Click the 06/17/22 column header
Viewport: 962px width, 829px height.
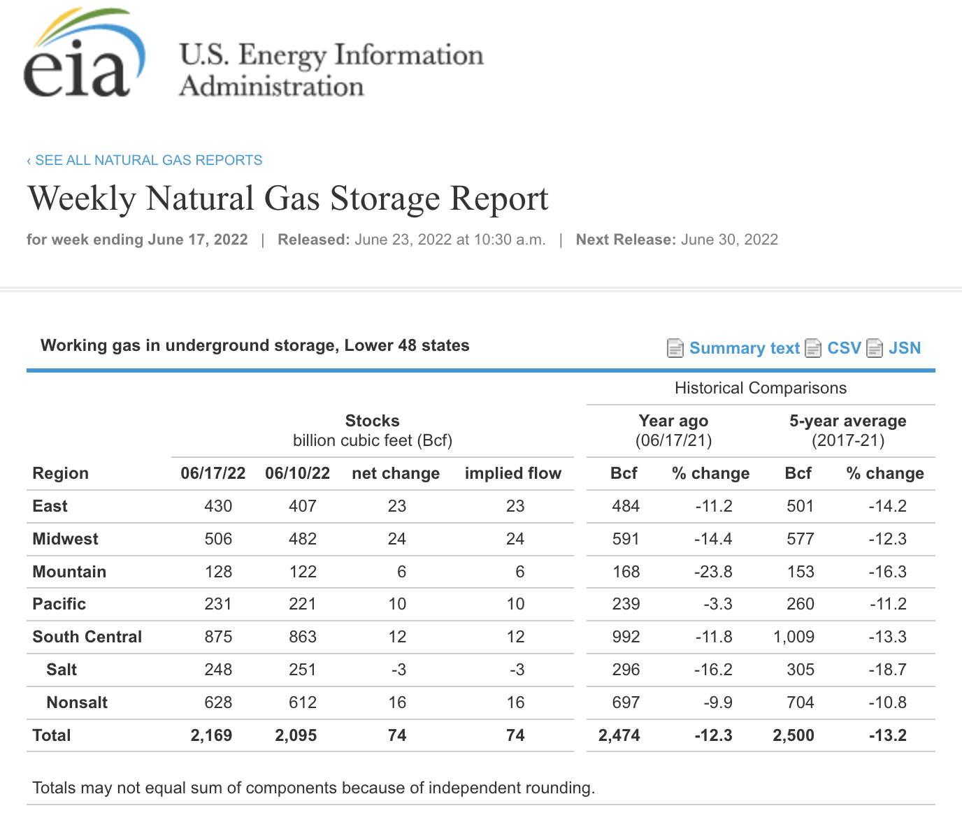coord(213,473)
